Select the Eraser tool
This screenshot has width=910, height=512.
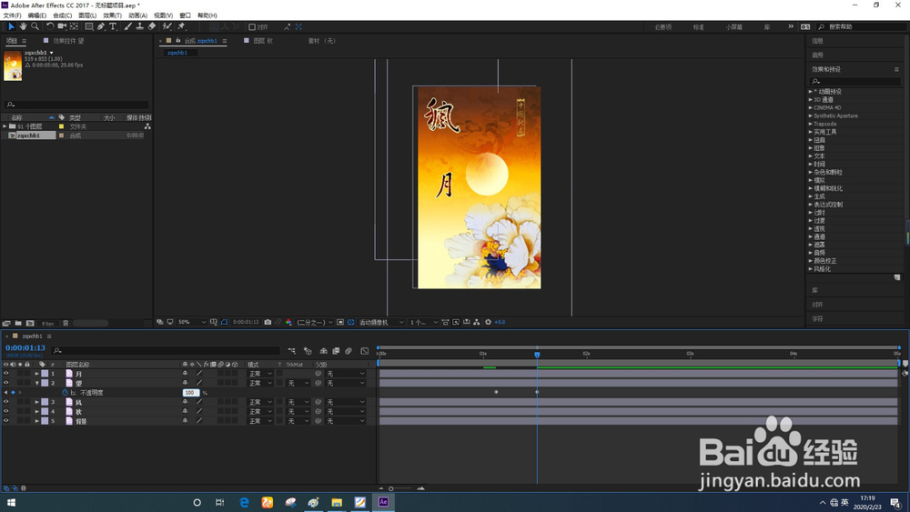152,26
